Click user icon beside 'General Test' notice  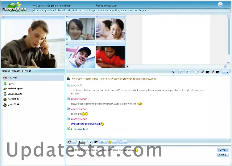pyautogui.click(x=68, y=129)
